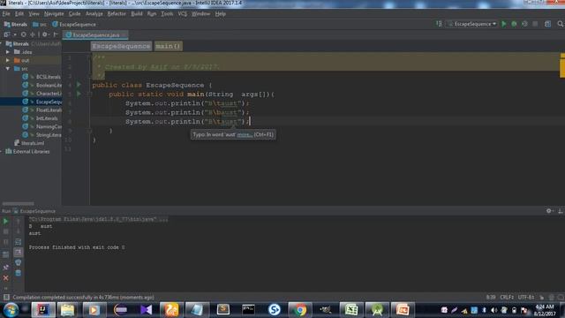565x318 pixels.
Task: Open the Analyze menu
Action: click(94, 14)
